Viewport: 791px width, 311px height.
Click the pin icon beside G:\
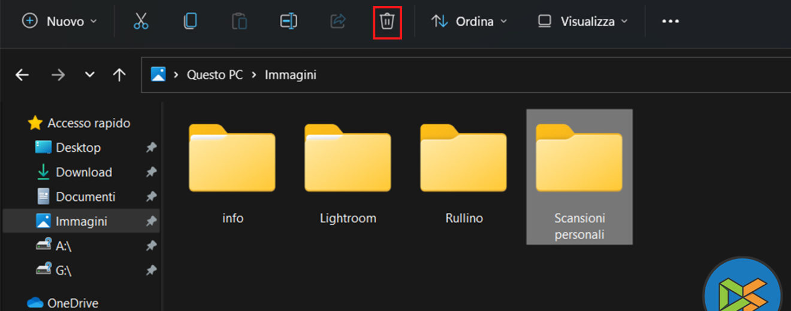[151, 270]
